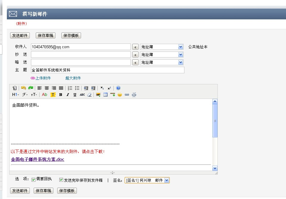Toggle italic formatting
This screenshot has height=199, width=286.
point(68,95)
